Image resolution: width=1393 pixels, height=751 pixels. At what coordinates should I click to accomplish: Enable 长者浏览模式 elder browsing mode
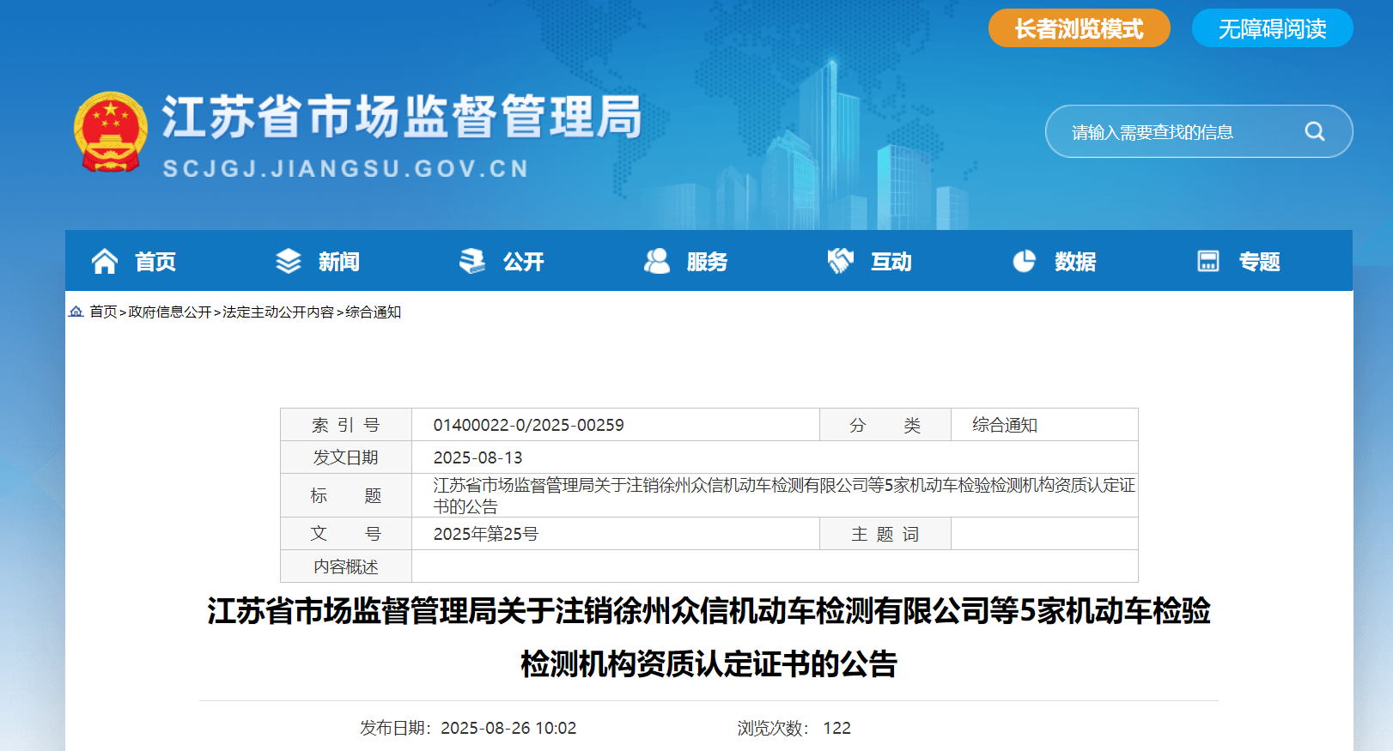click(1080, 28)
